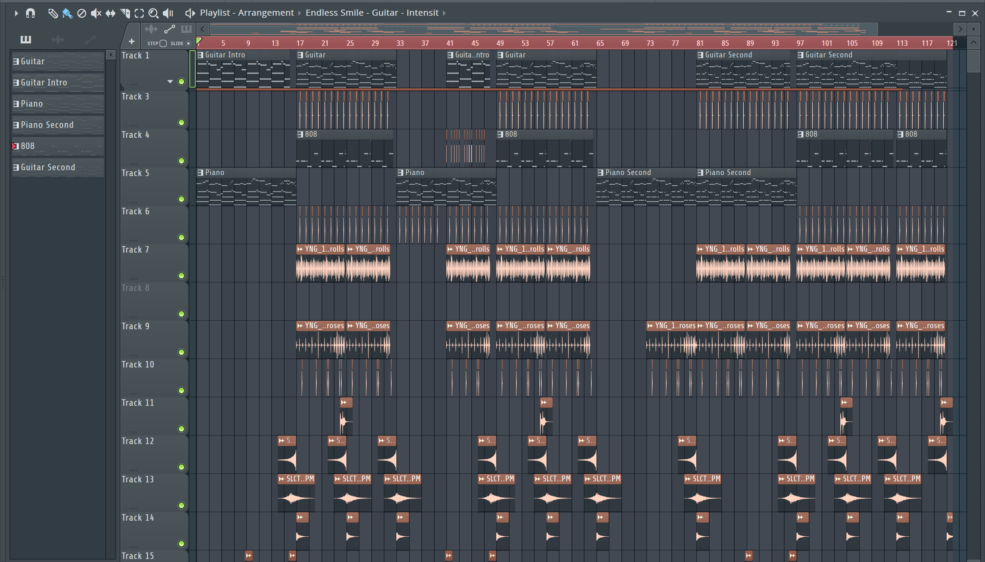Open first sample clip icon on Track 11

[x=344, y=403]
